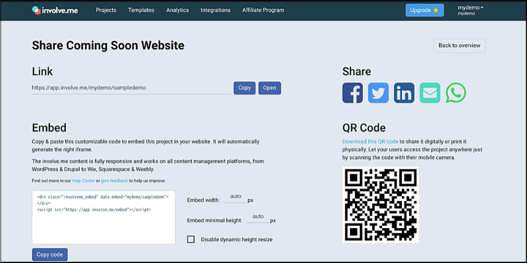
Task: Open Affiliate Program page
Action: pos(263,10)
